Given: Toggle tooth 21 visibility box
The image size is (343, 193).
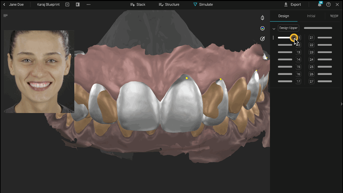Looking at the screenshot, I should (x=312, y=37).
